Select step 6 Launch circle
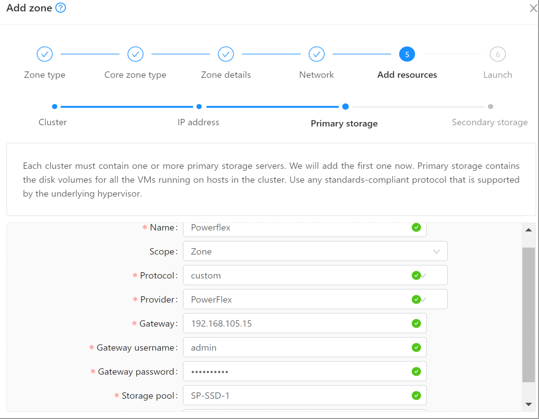This screenshot has width=539, height=419. [498, 54]
